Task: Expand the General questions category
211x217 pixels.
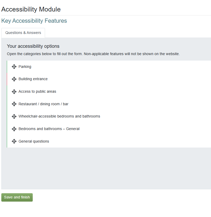Action: coord(34,141)
